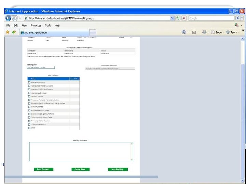Image resolution: width=246 pixels, height=184 pixels.
Task: Check Probation Period for Extra-Curricular Activities
Action: [29, 103]
